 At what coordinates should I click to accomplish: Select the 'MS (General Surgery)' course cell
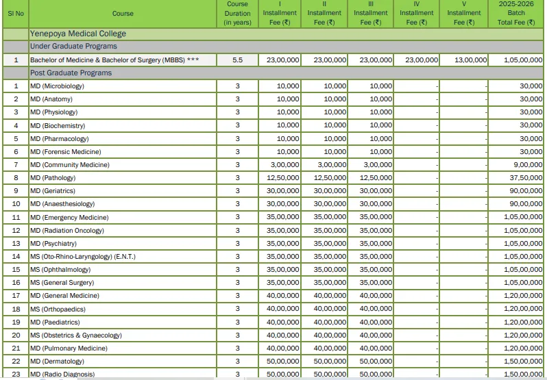tap(63, 283)
